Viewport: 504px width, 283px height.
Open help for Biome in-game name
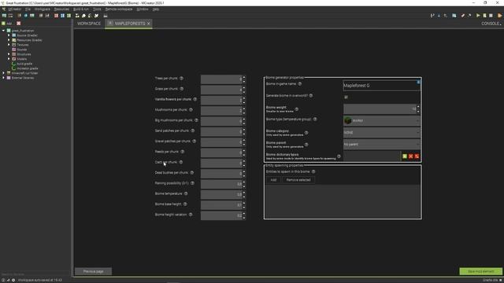[299, 84]
